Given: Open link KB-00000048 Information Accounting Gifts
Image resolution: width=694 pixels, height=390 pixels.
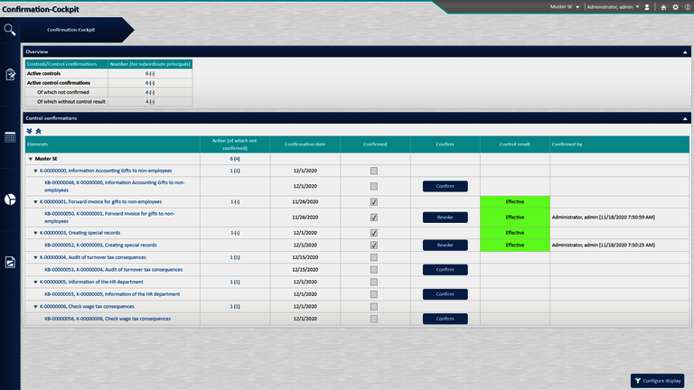Looking at the screenshot, I should click(x=115, y=186).
